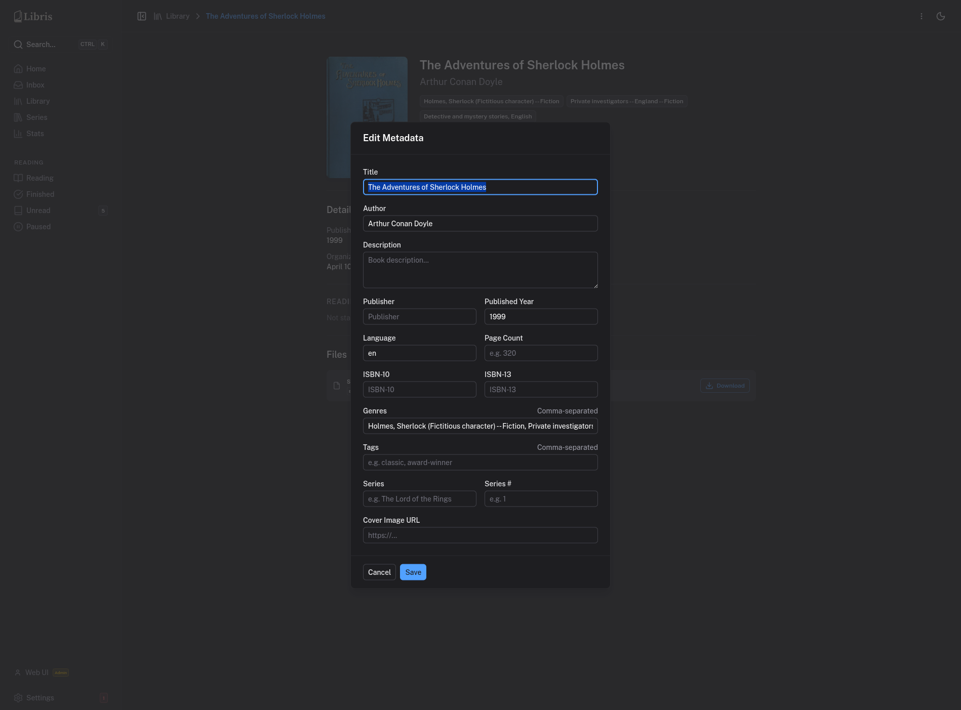961x710 pixels.
Task: Click the Edit Metadata dialog title
Action: pyautogui.click(x=393, y=138)
